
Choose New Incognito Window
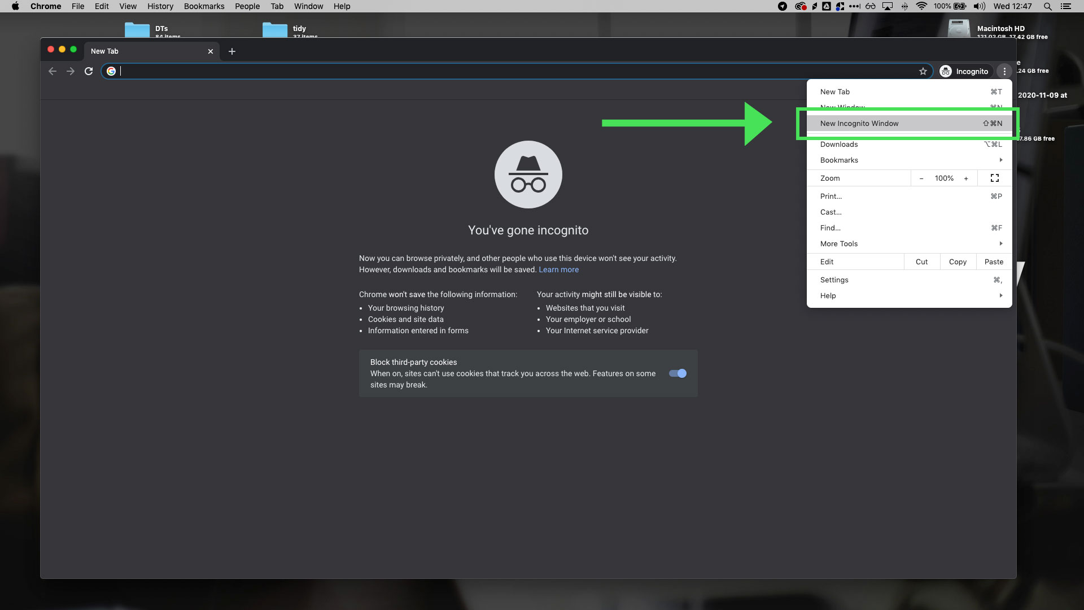(910, 124)
